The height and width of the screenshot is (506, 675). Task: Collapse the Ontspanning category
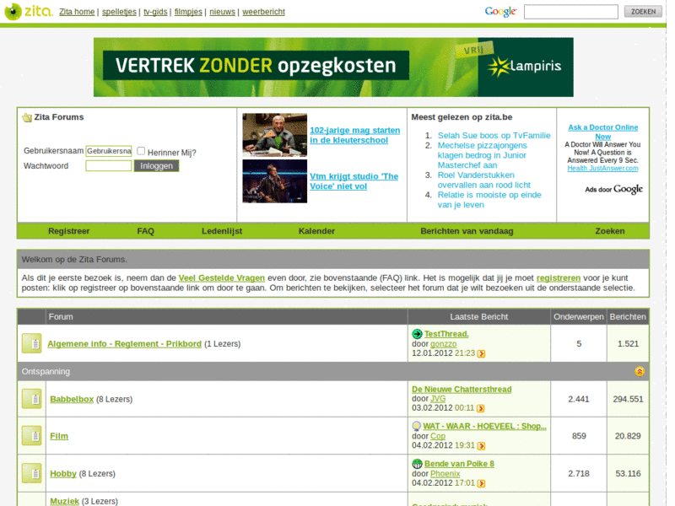tap(640, 371)
